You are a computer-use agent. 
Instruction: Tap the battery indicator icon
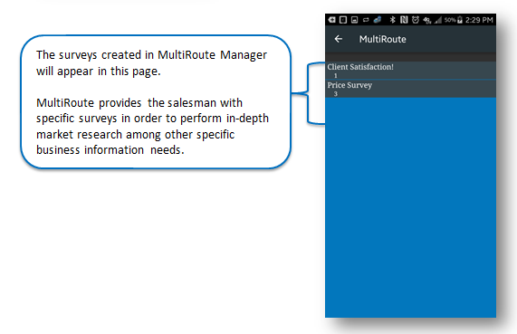(460, 20)
